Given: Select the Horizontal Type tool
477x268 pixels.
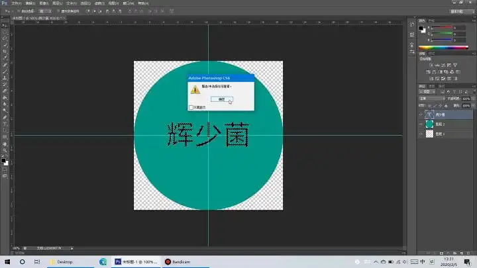Looking at the screenshot, I should [x=5, y=124].
